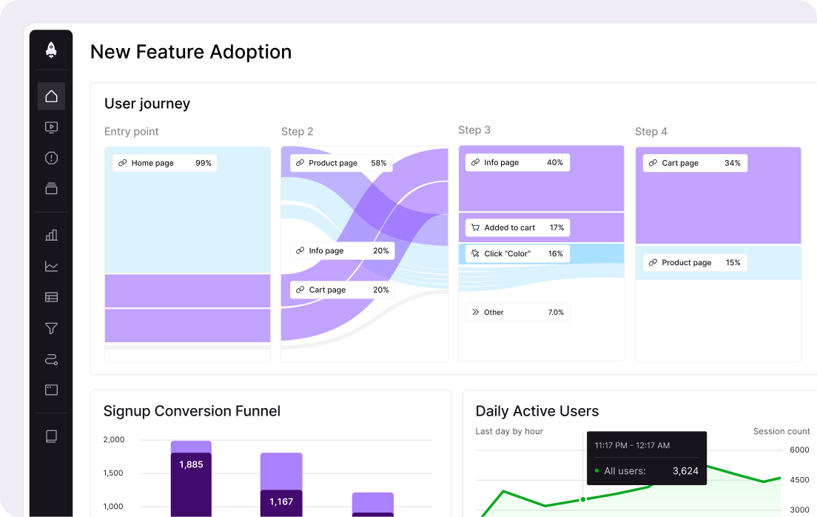
Task: Open the bar chart icon in sidebar
Action: [x=51, y=235]
